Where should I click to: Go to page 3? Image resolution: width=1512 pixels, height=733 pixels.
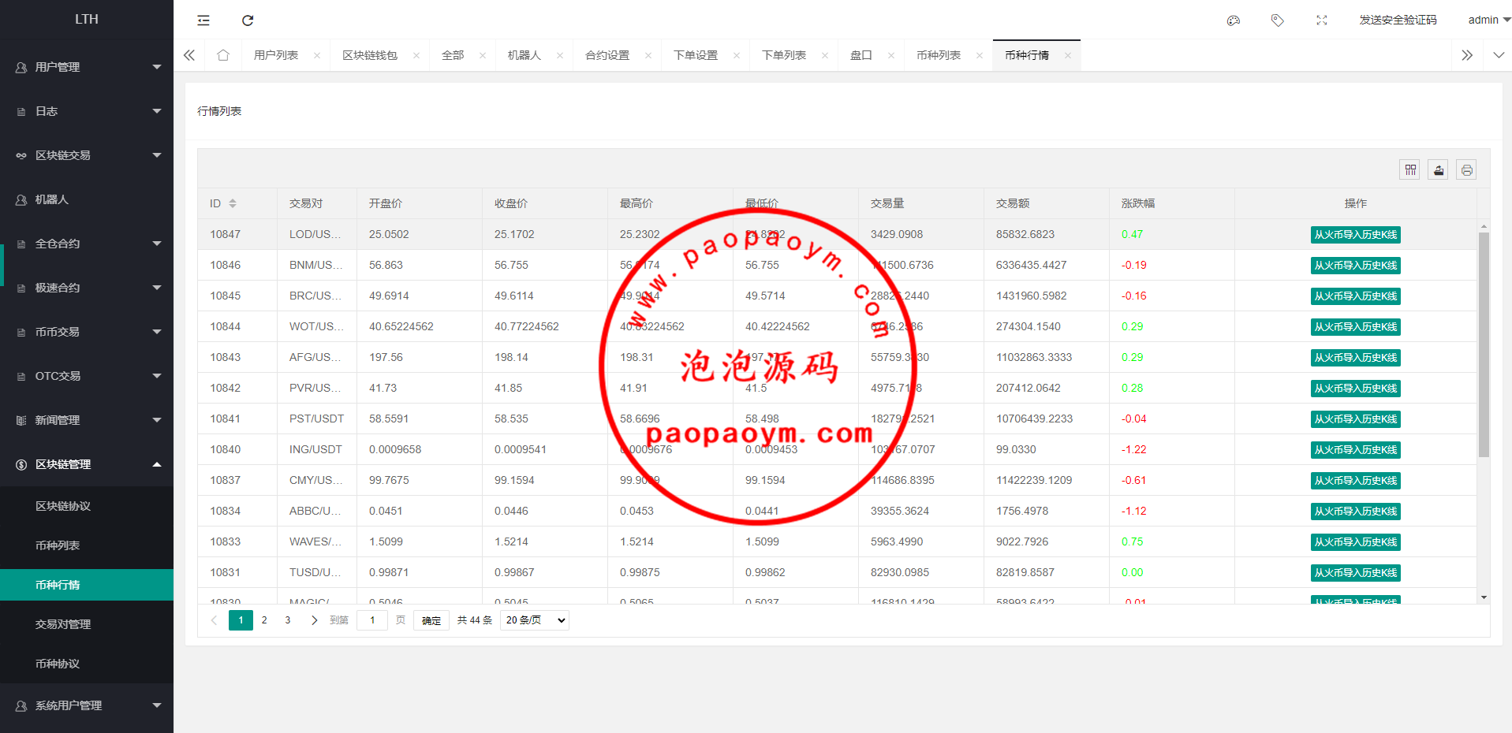tap(288, 620)
